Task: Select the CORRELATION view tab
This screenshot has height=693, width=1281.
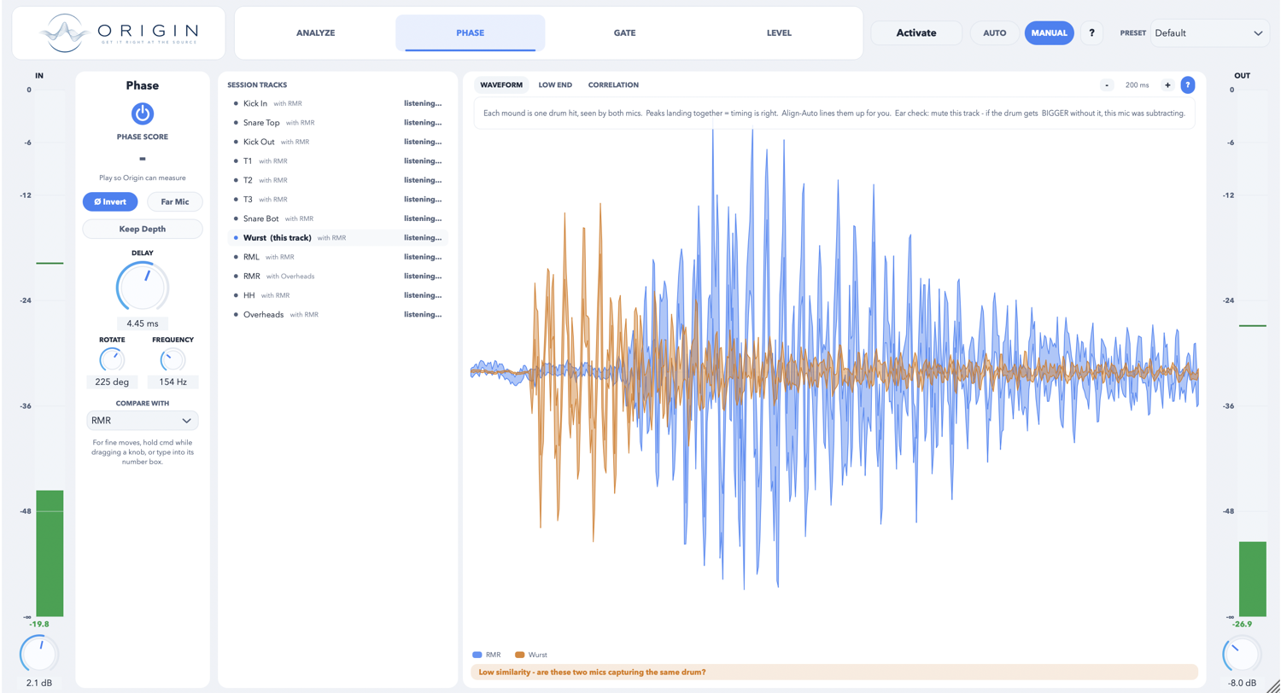Action: (613, 85)
